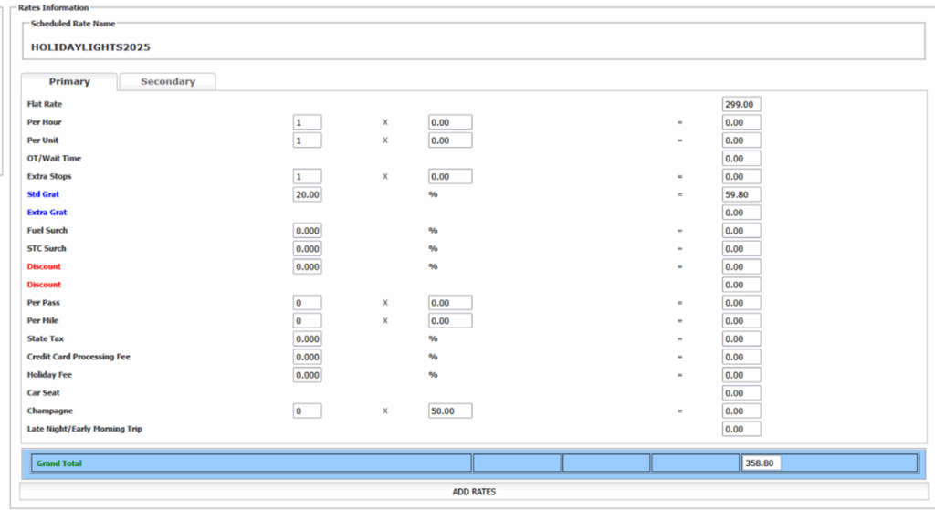
Task: Click the Per Hour quantity field
Action: pos(307,122)
